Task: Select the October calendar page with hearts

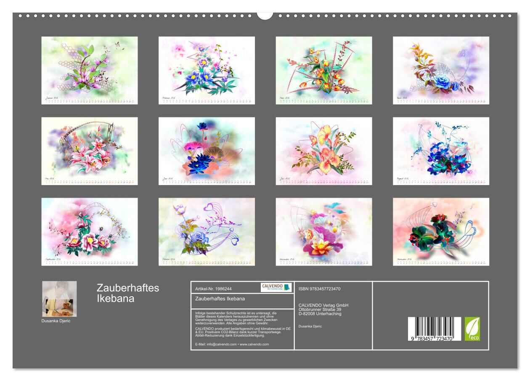Action: click(207, 232)
